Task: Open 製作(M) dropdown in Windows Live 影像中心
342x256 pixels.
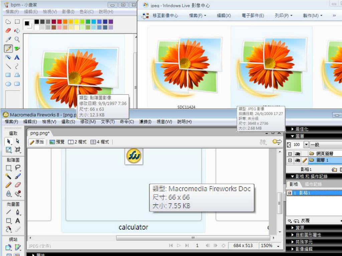Action: (x=313, y=16)
